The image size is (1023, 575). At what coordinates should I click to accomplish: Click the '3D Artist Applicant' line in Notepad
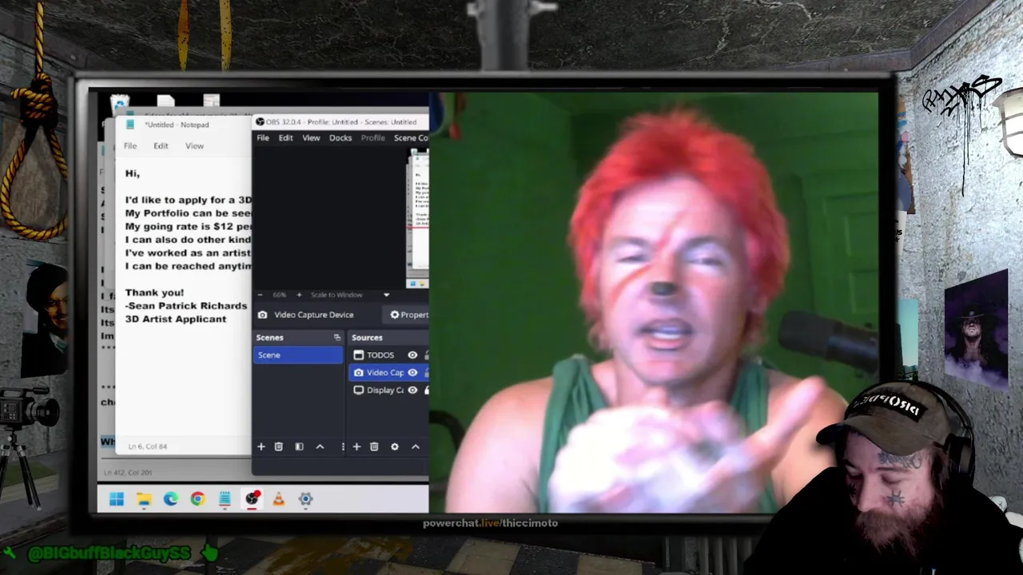click(175, 319)
